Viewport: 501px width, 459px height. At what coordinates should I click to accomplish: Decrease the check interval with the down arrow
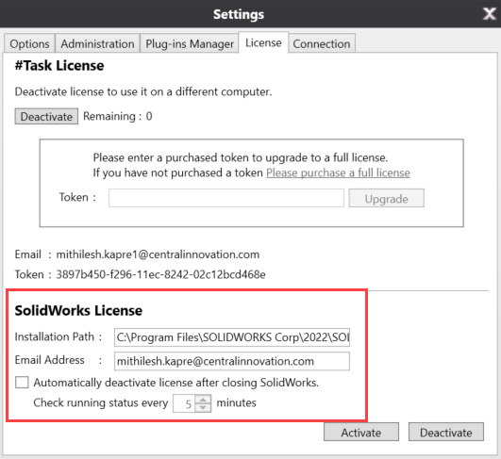(203, 407)
